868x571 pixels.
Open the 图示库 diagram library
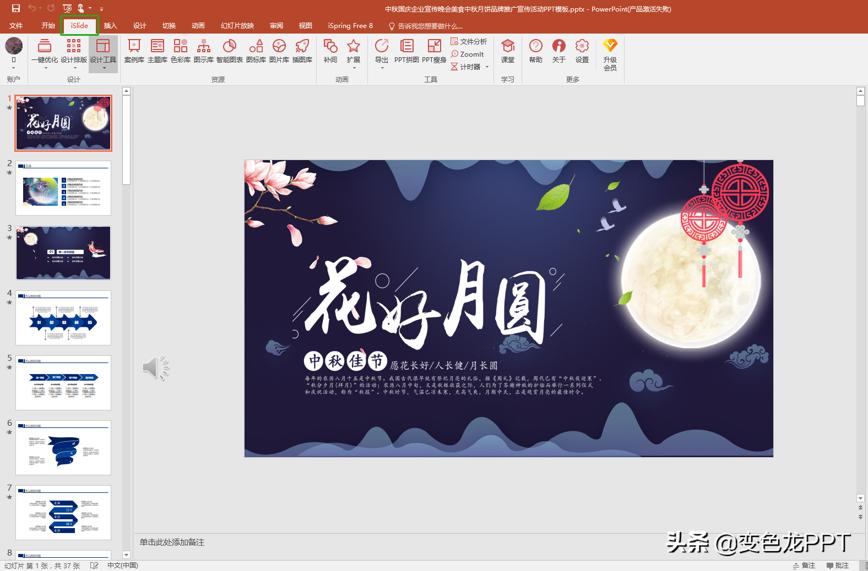tap(204, 51)
